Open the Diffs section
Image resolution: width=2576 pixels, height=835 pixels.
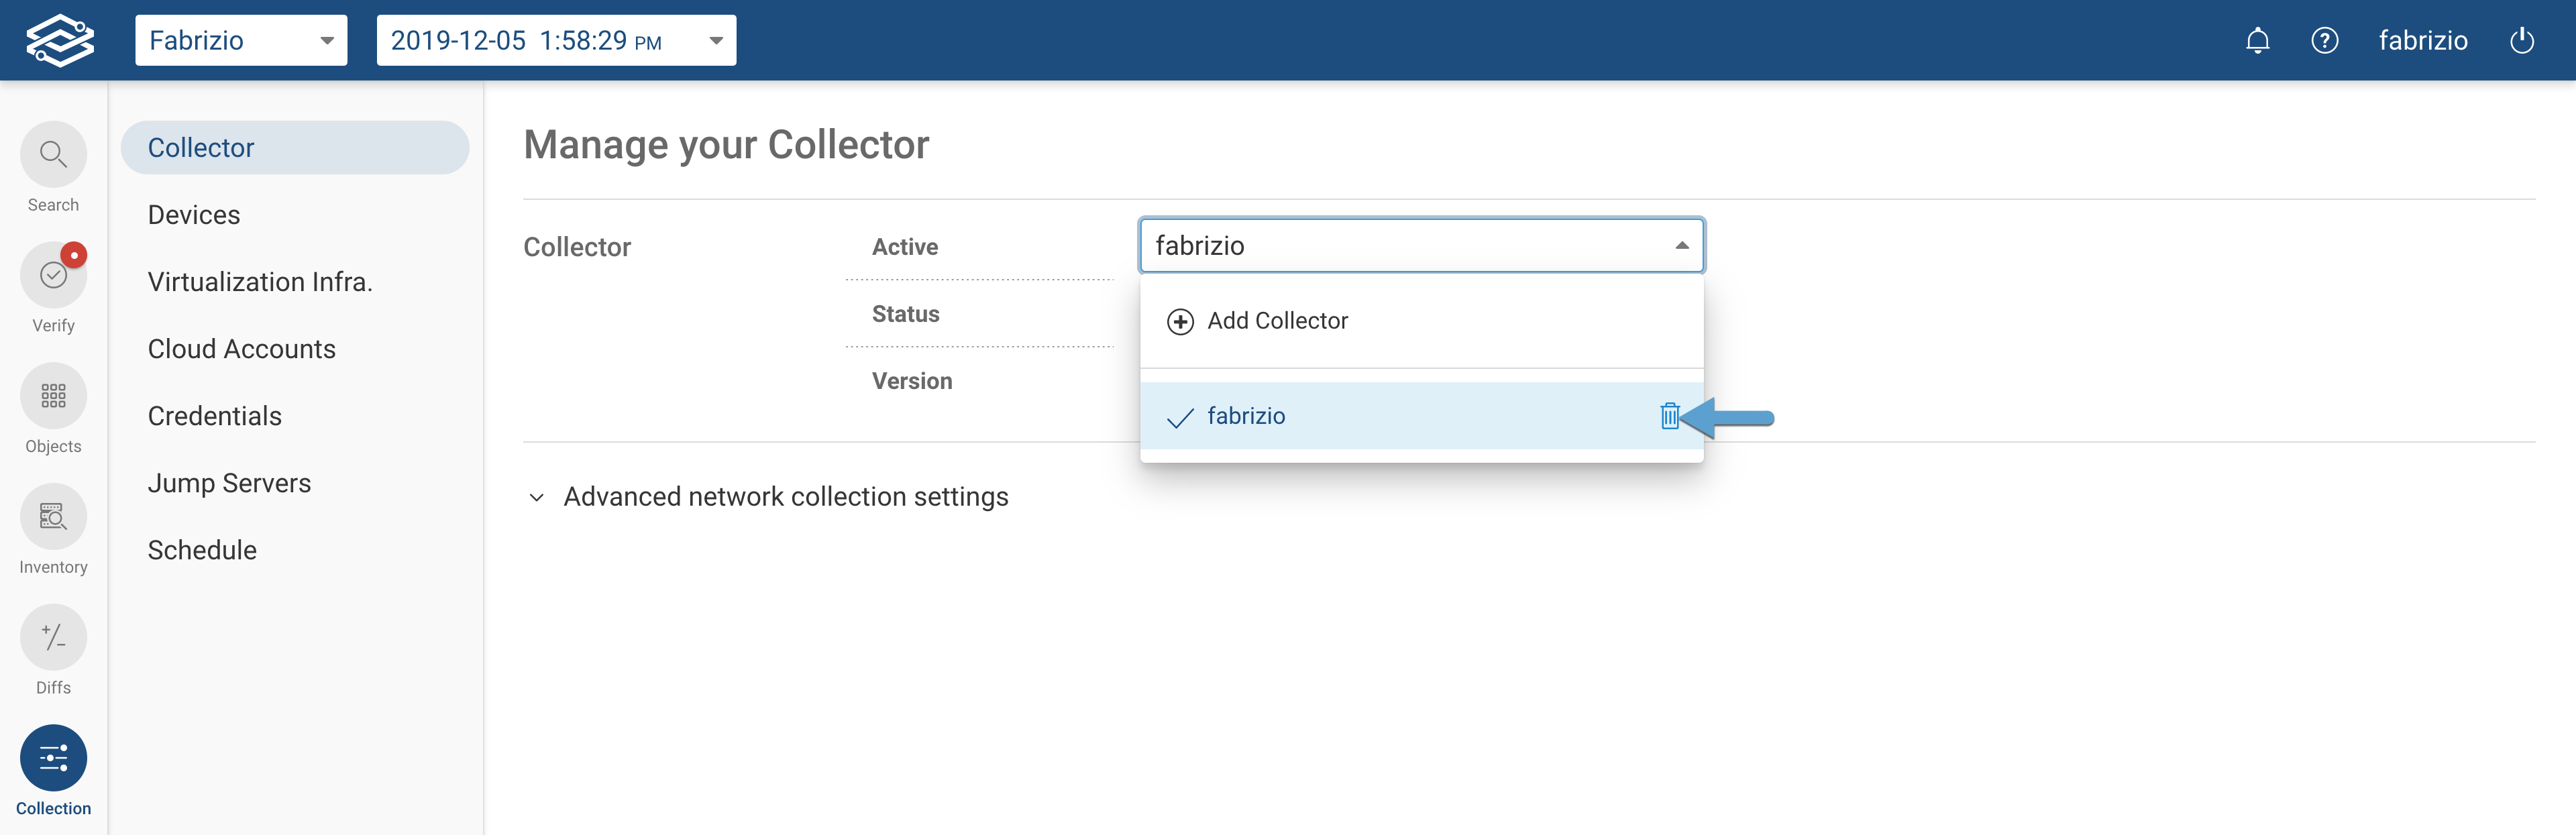click(53, 637)
